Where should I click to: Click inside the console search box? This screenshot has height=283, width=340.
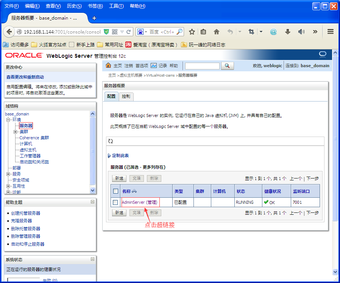203,65
